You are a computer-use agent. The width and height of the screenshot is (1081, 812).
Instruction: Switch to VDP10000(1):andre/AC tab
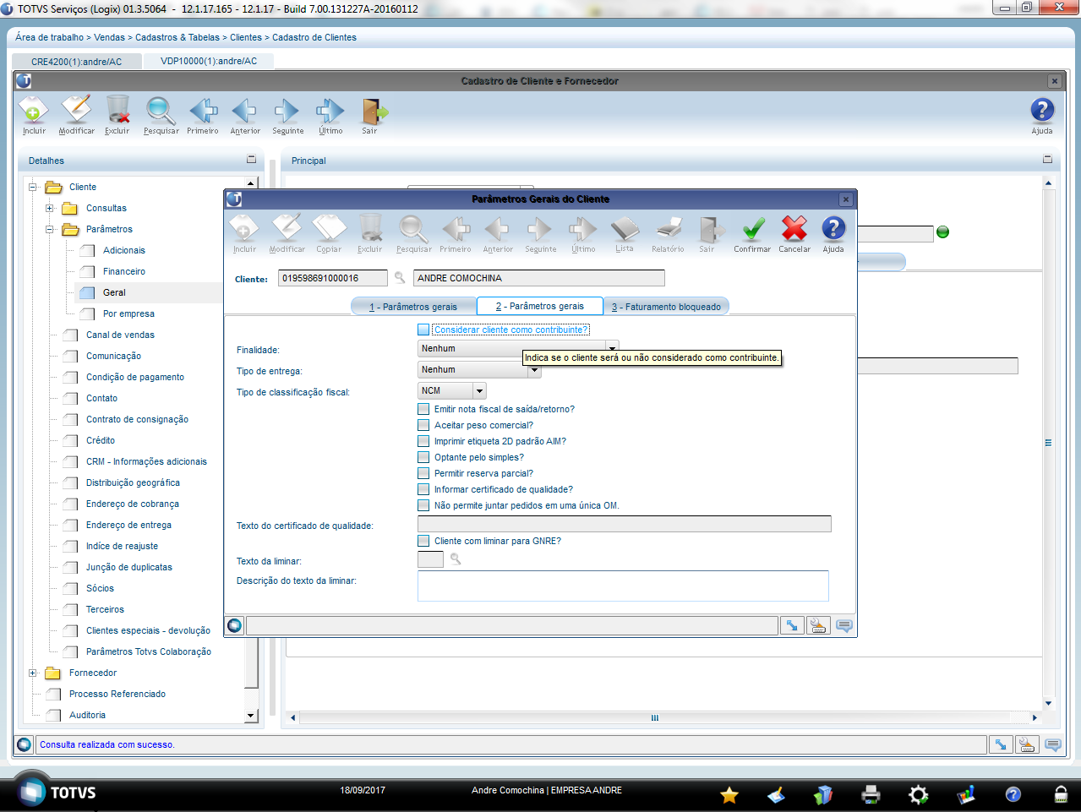209,61
